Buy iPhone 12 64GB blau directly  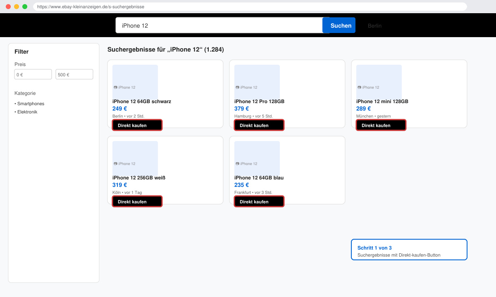click(259, 202)
